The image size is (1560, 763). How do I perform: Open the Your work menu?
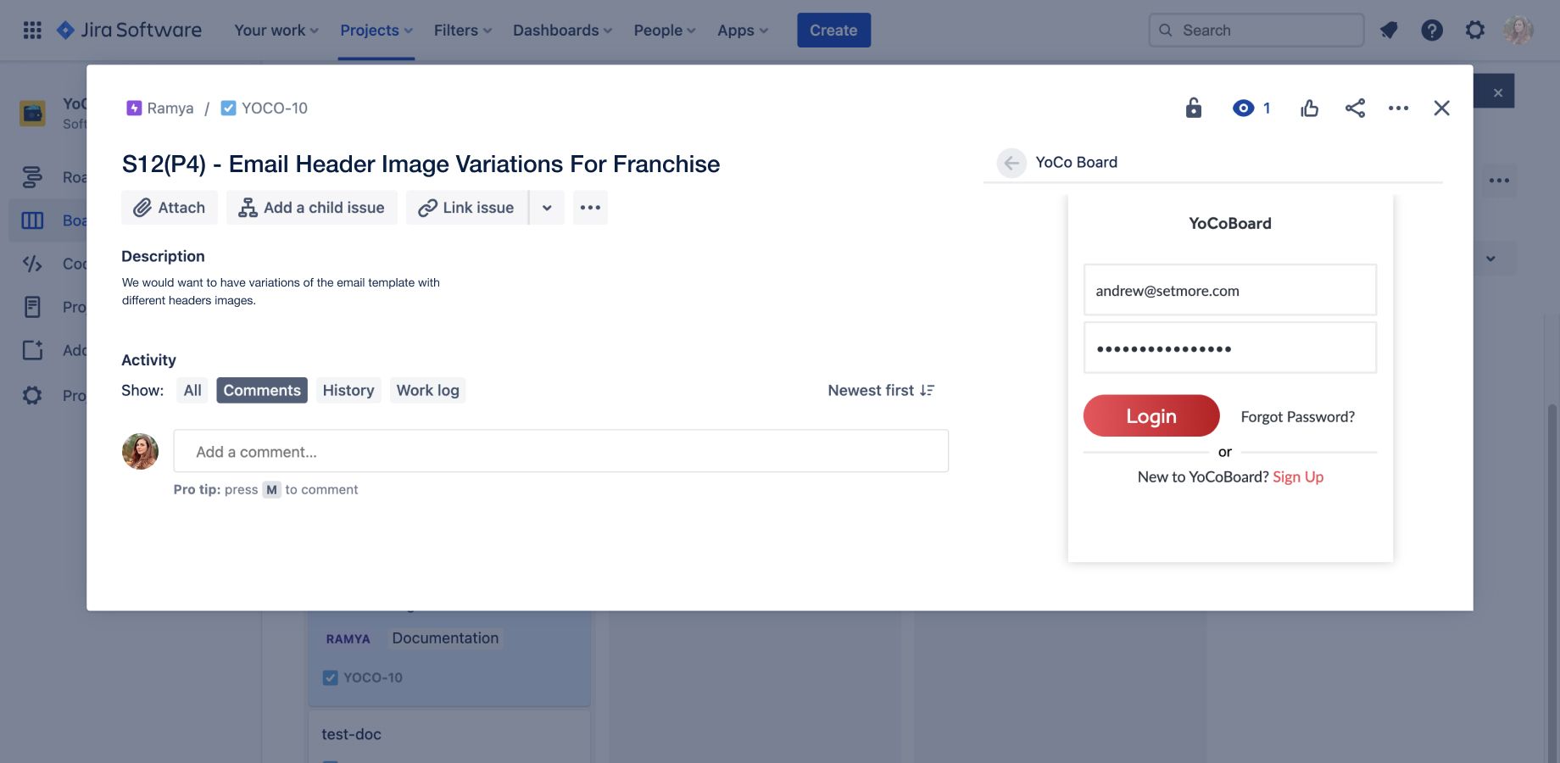[276, 31]
